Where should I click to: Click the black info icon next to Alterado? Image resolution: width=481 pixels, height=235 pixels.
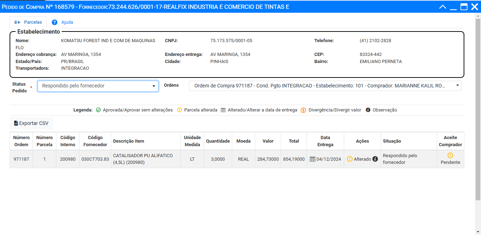[375, 159]
